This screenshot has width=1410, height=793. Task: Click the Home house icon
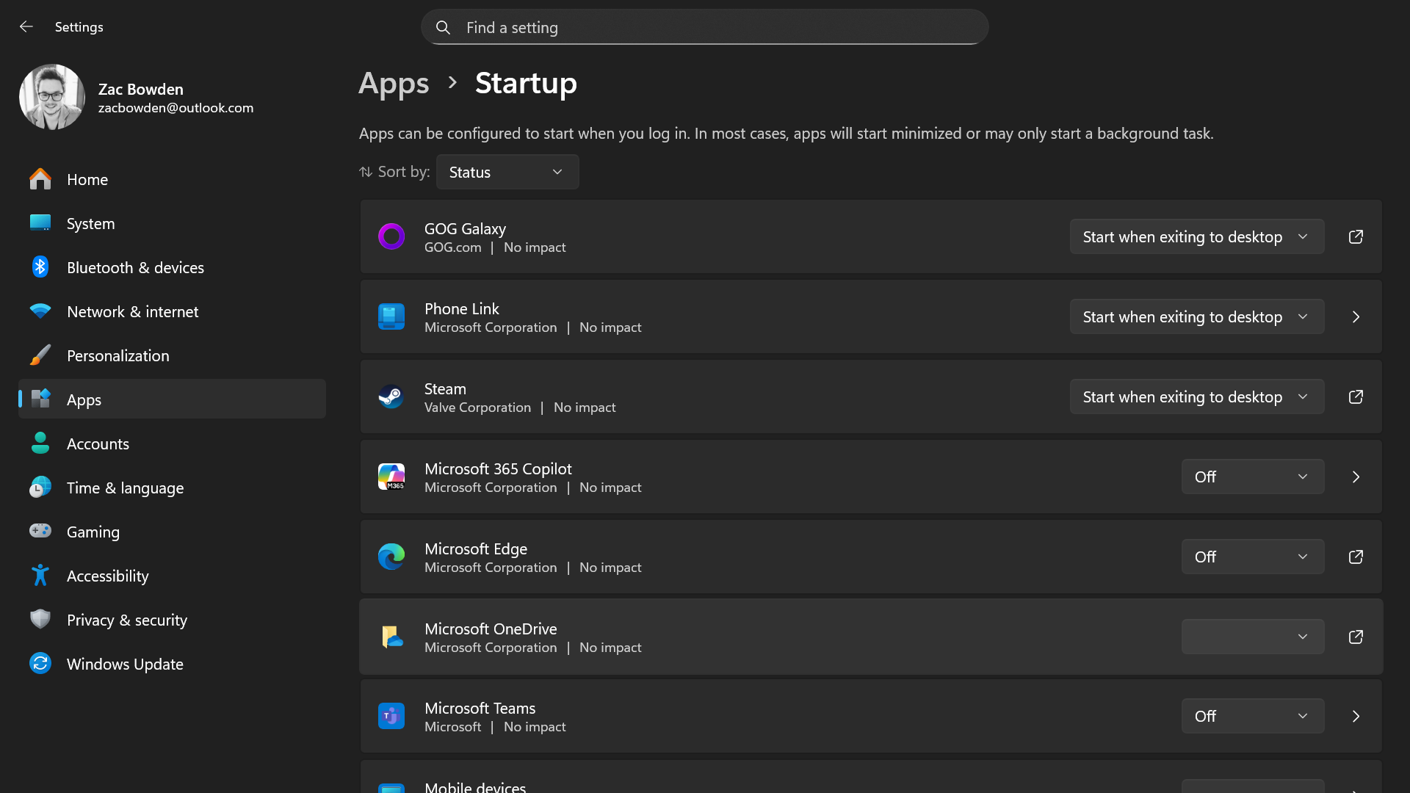[x=40, y=178]
